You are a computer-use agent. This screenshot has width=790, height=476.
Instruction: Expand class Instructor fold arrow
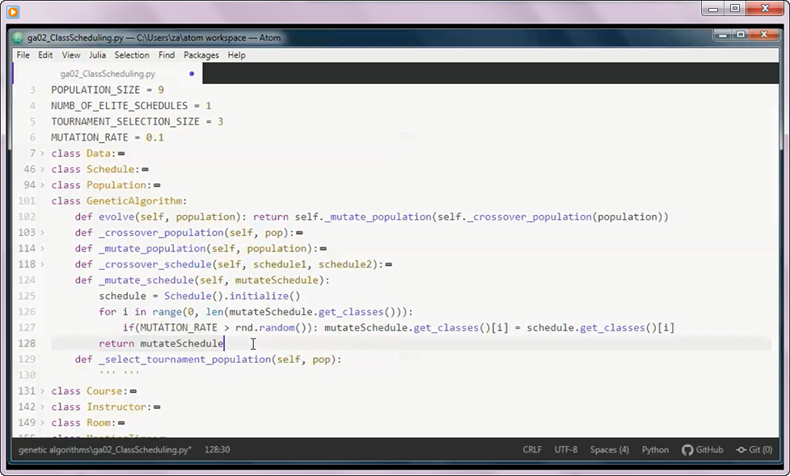[x=42, y=406]
